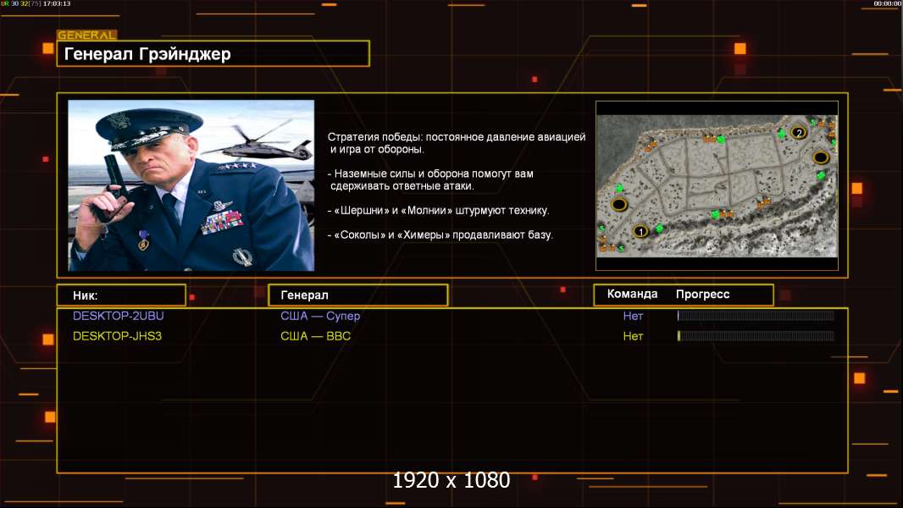This screenshot has width=903, height=508.
Task: Click the loading progress bar for DESKTOP-2UBU
Action: coord(755,316)
